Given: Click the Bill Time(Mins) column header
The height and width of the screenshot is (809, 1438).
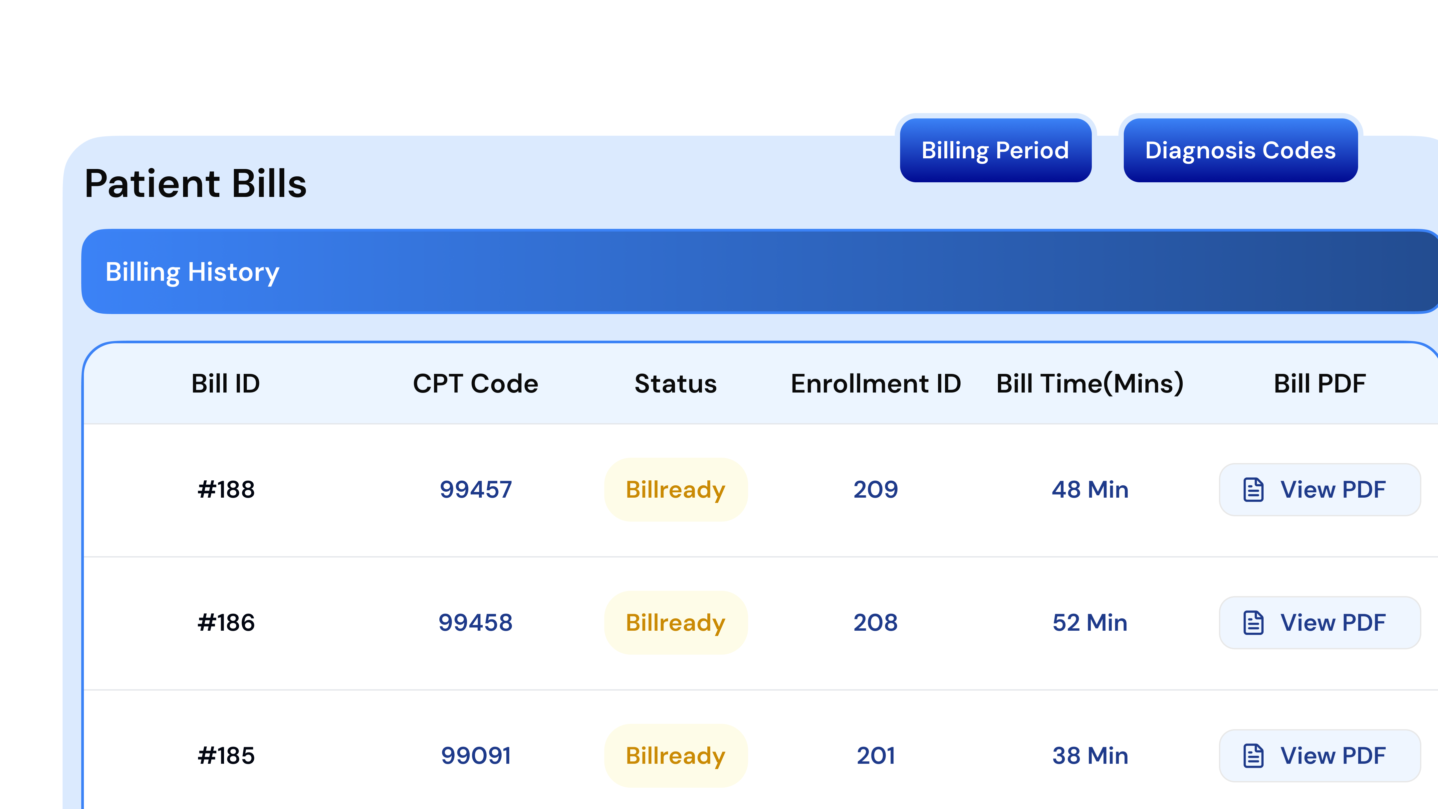Looking at the screenshot, I should 1090,384.
